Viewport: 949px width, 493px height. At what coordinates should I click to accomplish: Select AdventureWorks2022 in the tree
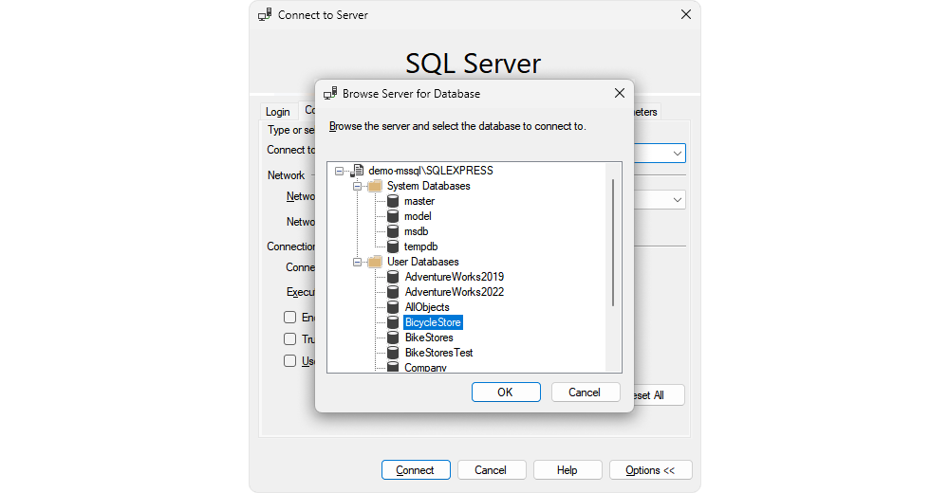pyautogui.click(x=454, y=292)
